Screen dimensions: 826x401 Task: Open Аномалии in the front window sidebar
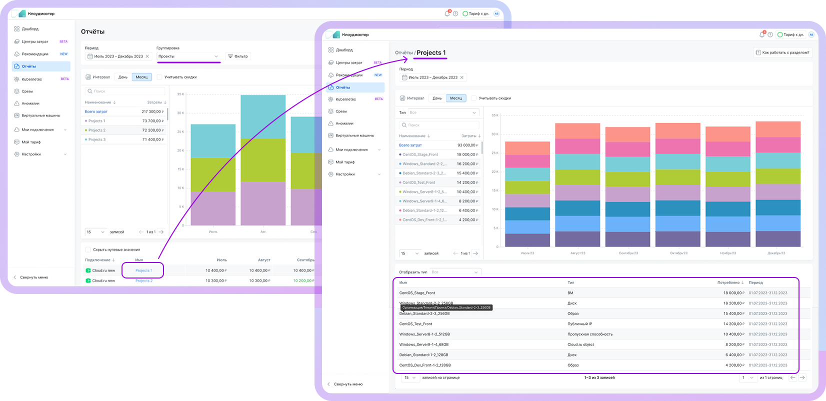tap(344, 123)
